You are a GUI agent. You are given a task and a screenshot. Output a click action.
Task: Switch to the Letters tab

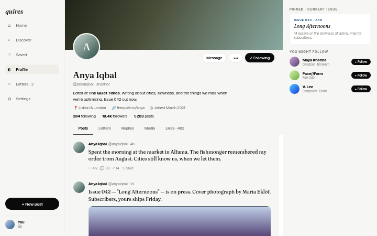[105, 128]
